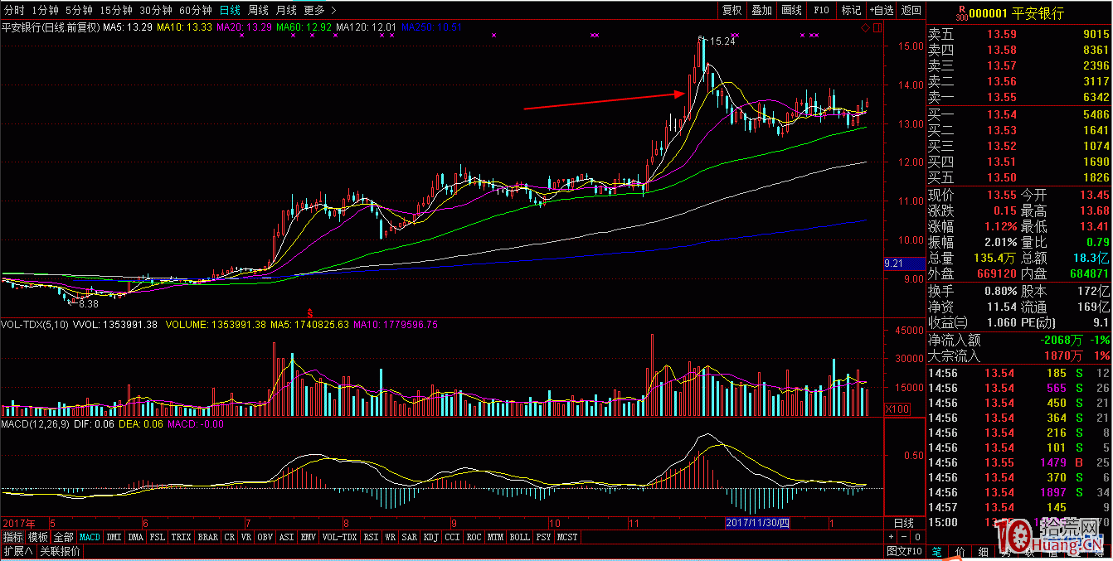
Task: Select the BOLL indicator
Action: point(520,537)
